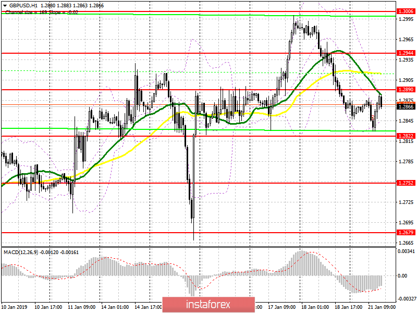The height and width of the screenshot is (313, 417).
Task: Select the 1.2890 red price level label
Action: (406, 89)
